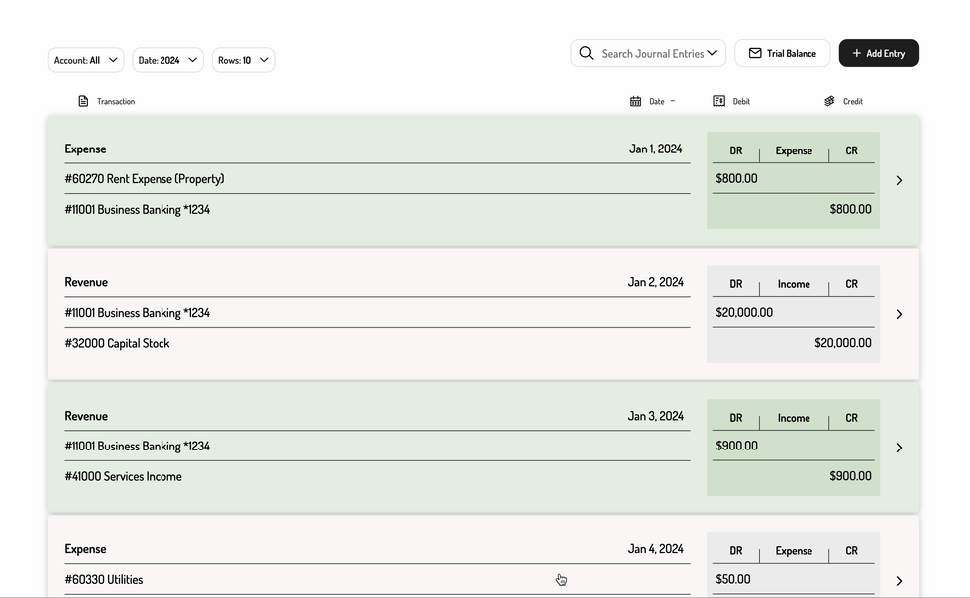The width and height of the screenshot is (970, 598).
Task: Add a new journal entry
Action: (879, 53)
